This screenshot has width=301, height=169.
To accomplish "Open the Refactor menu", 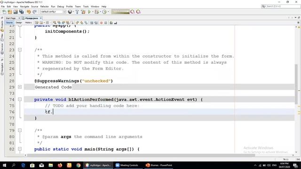I will 45,7.
